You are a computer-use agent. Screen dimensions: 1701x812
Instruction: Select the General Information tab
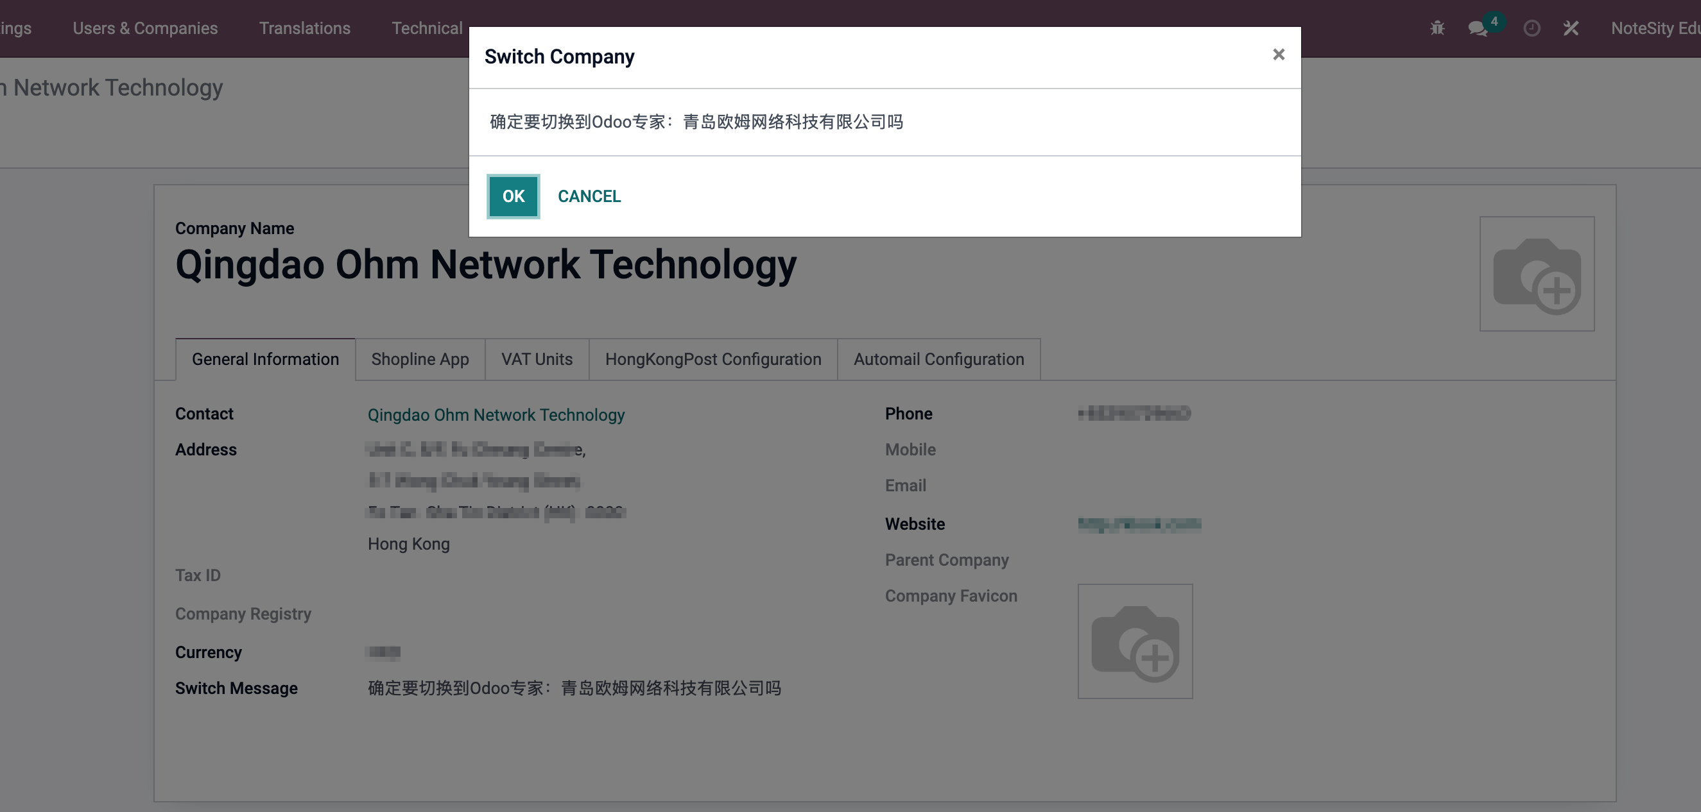[x=266, y=359]
